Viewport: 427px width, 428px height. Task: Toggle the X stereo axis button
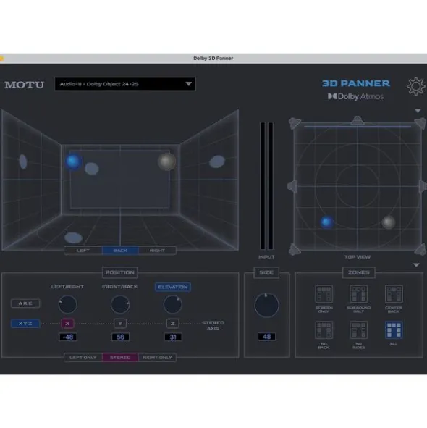67,324
